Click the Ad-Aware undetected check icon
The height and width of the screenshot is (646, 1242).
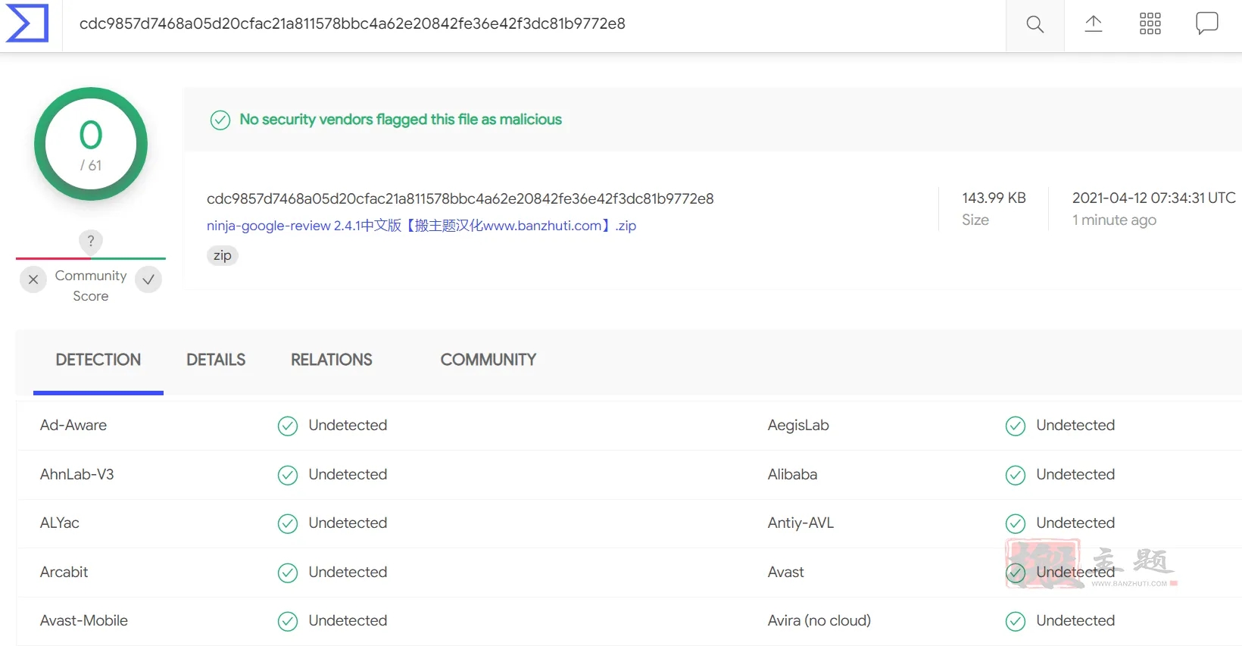pos(288,426)
